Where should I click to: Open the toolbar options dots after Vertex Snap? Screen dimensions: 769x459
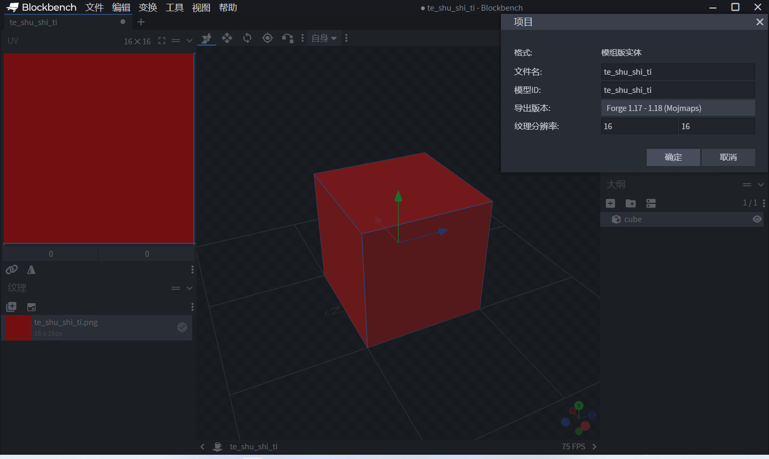[302, 38]
